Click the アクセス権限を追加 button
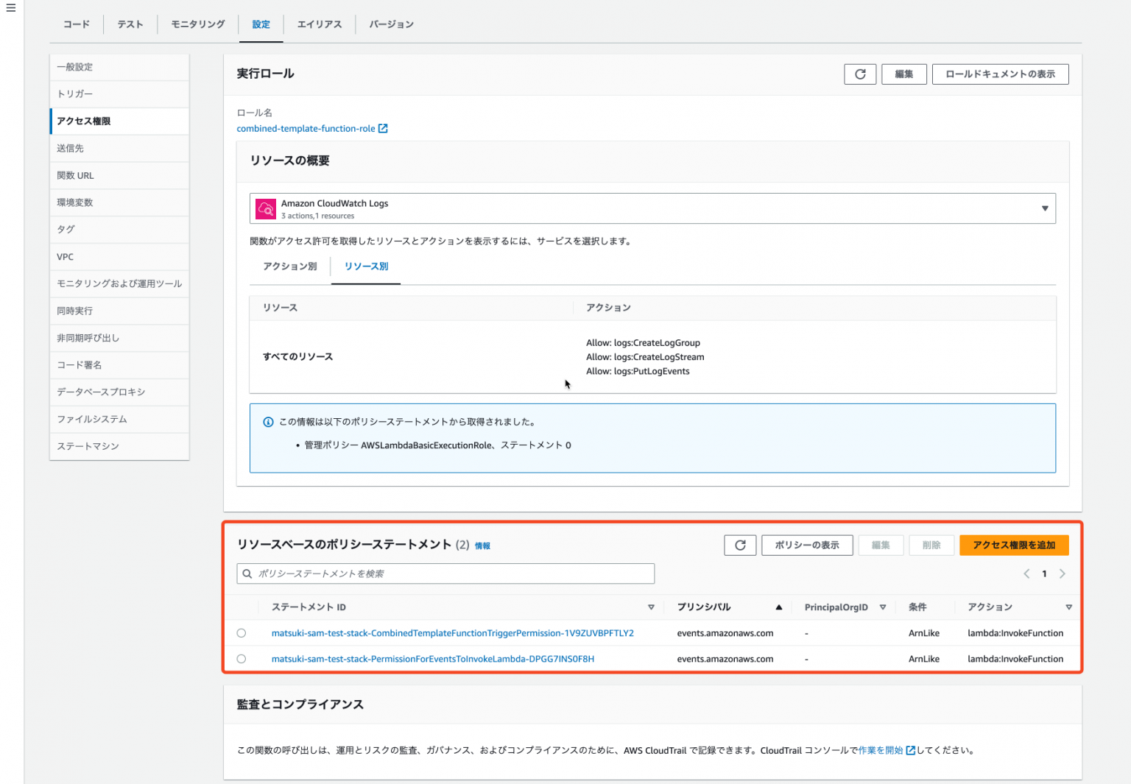This screenshot has height=784, width=1131. [1014, 545]
